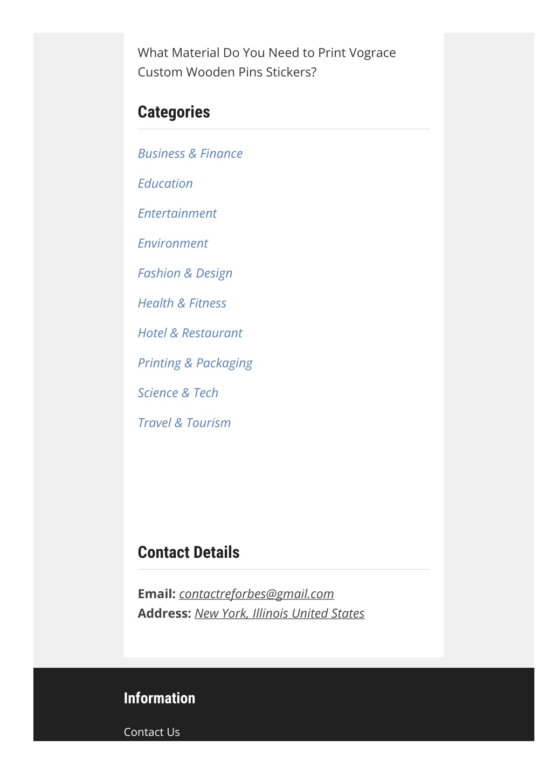Viewport: 552px width, 781px height.
Task: Open the Printing & Packaging category
Action: (x=195, y=363)
